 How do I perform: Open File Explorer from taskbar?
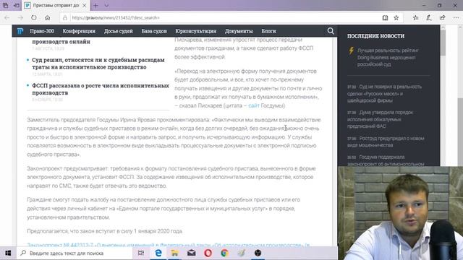(175, 253)
